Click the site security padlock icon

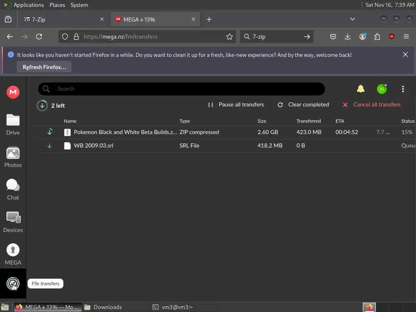[76, 37]
